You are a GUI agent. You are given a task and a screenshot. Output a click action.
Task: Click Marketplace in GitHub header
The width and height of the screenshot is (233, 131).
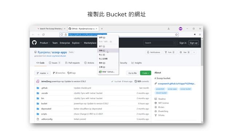(90, 43)
